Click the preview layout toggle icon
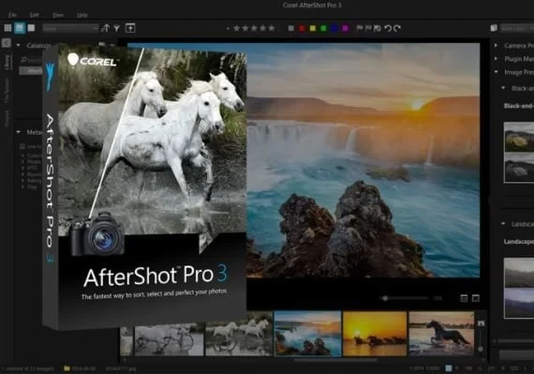Screen dimensions: 534x374 (x=464, y=298)
